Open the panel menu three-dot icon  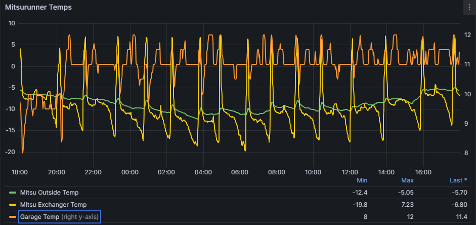470,8
